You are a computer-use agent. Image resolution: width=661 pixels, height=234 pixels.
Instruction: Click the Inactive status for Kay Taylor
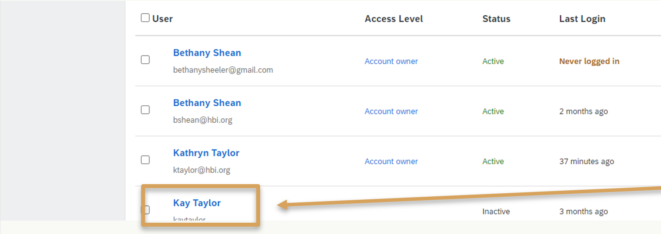[496, 212]
